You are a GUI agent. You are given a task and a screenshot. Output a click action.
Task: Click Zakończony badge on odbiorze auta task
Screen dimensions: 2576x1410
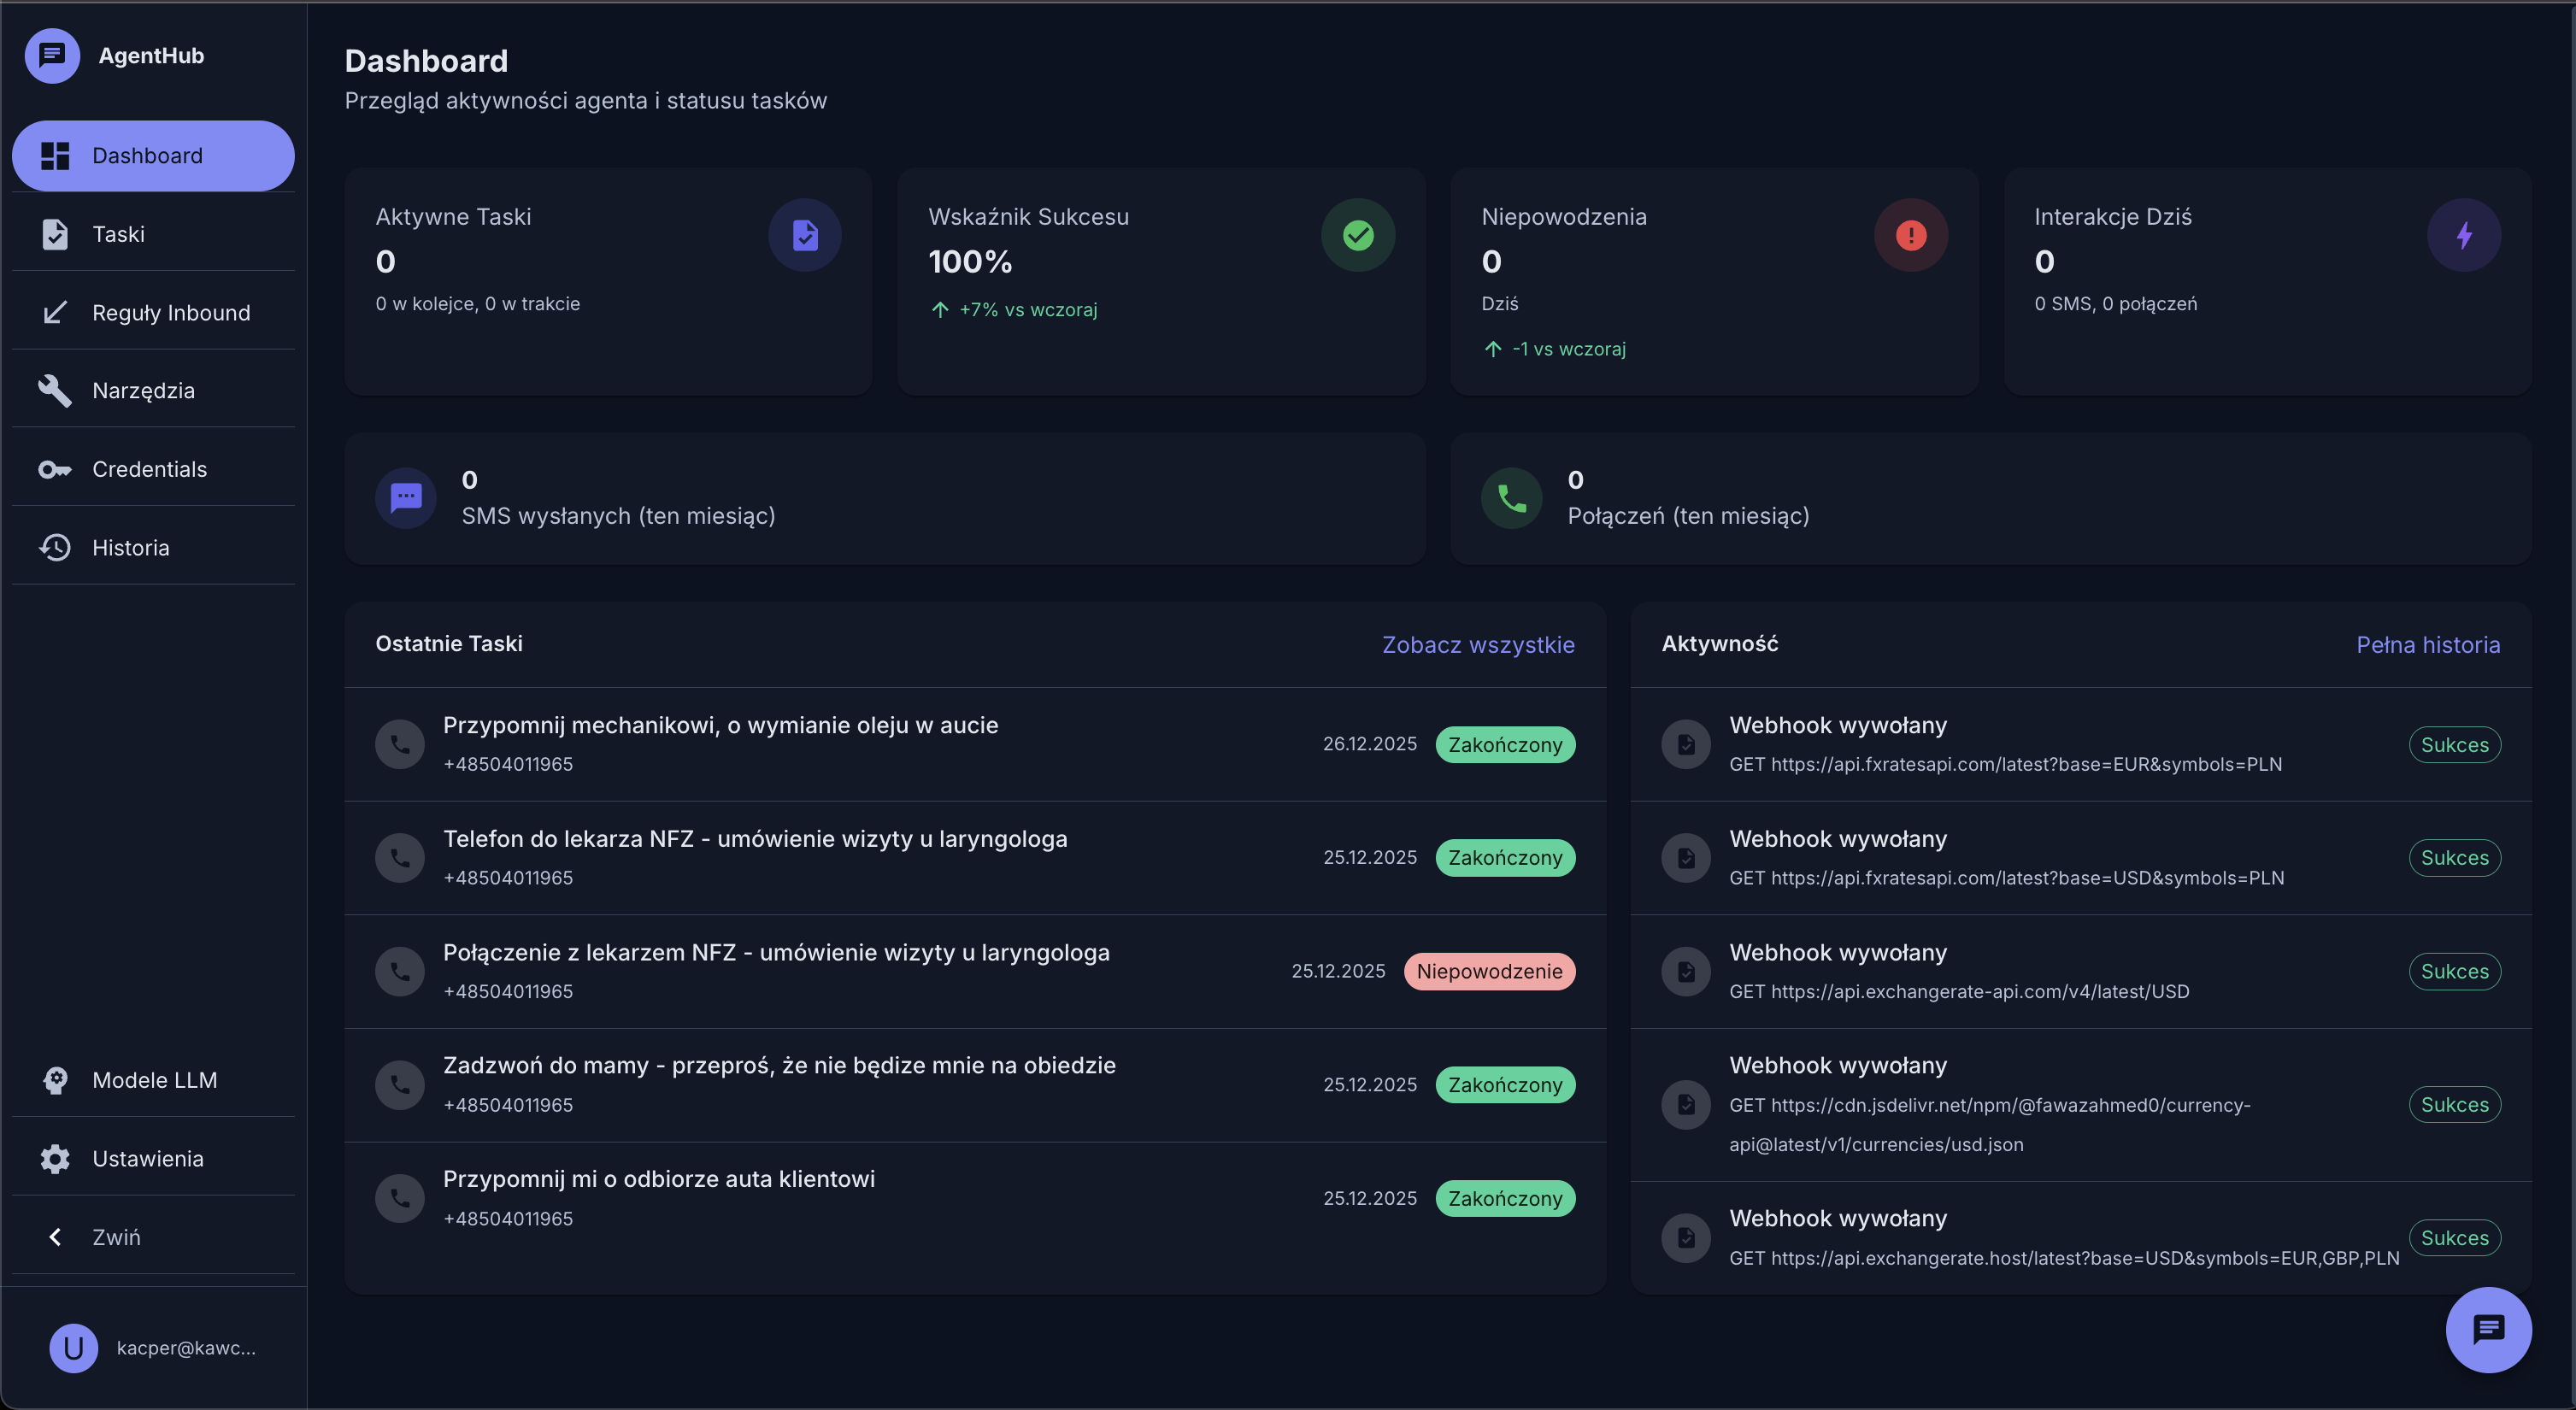1505,1198
